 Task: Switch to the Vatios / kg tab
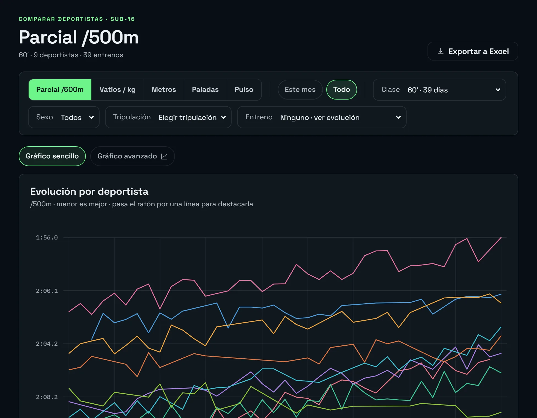click(x=117, y=90)
